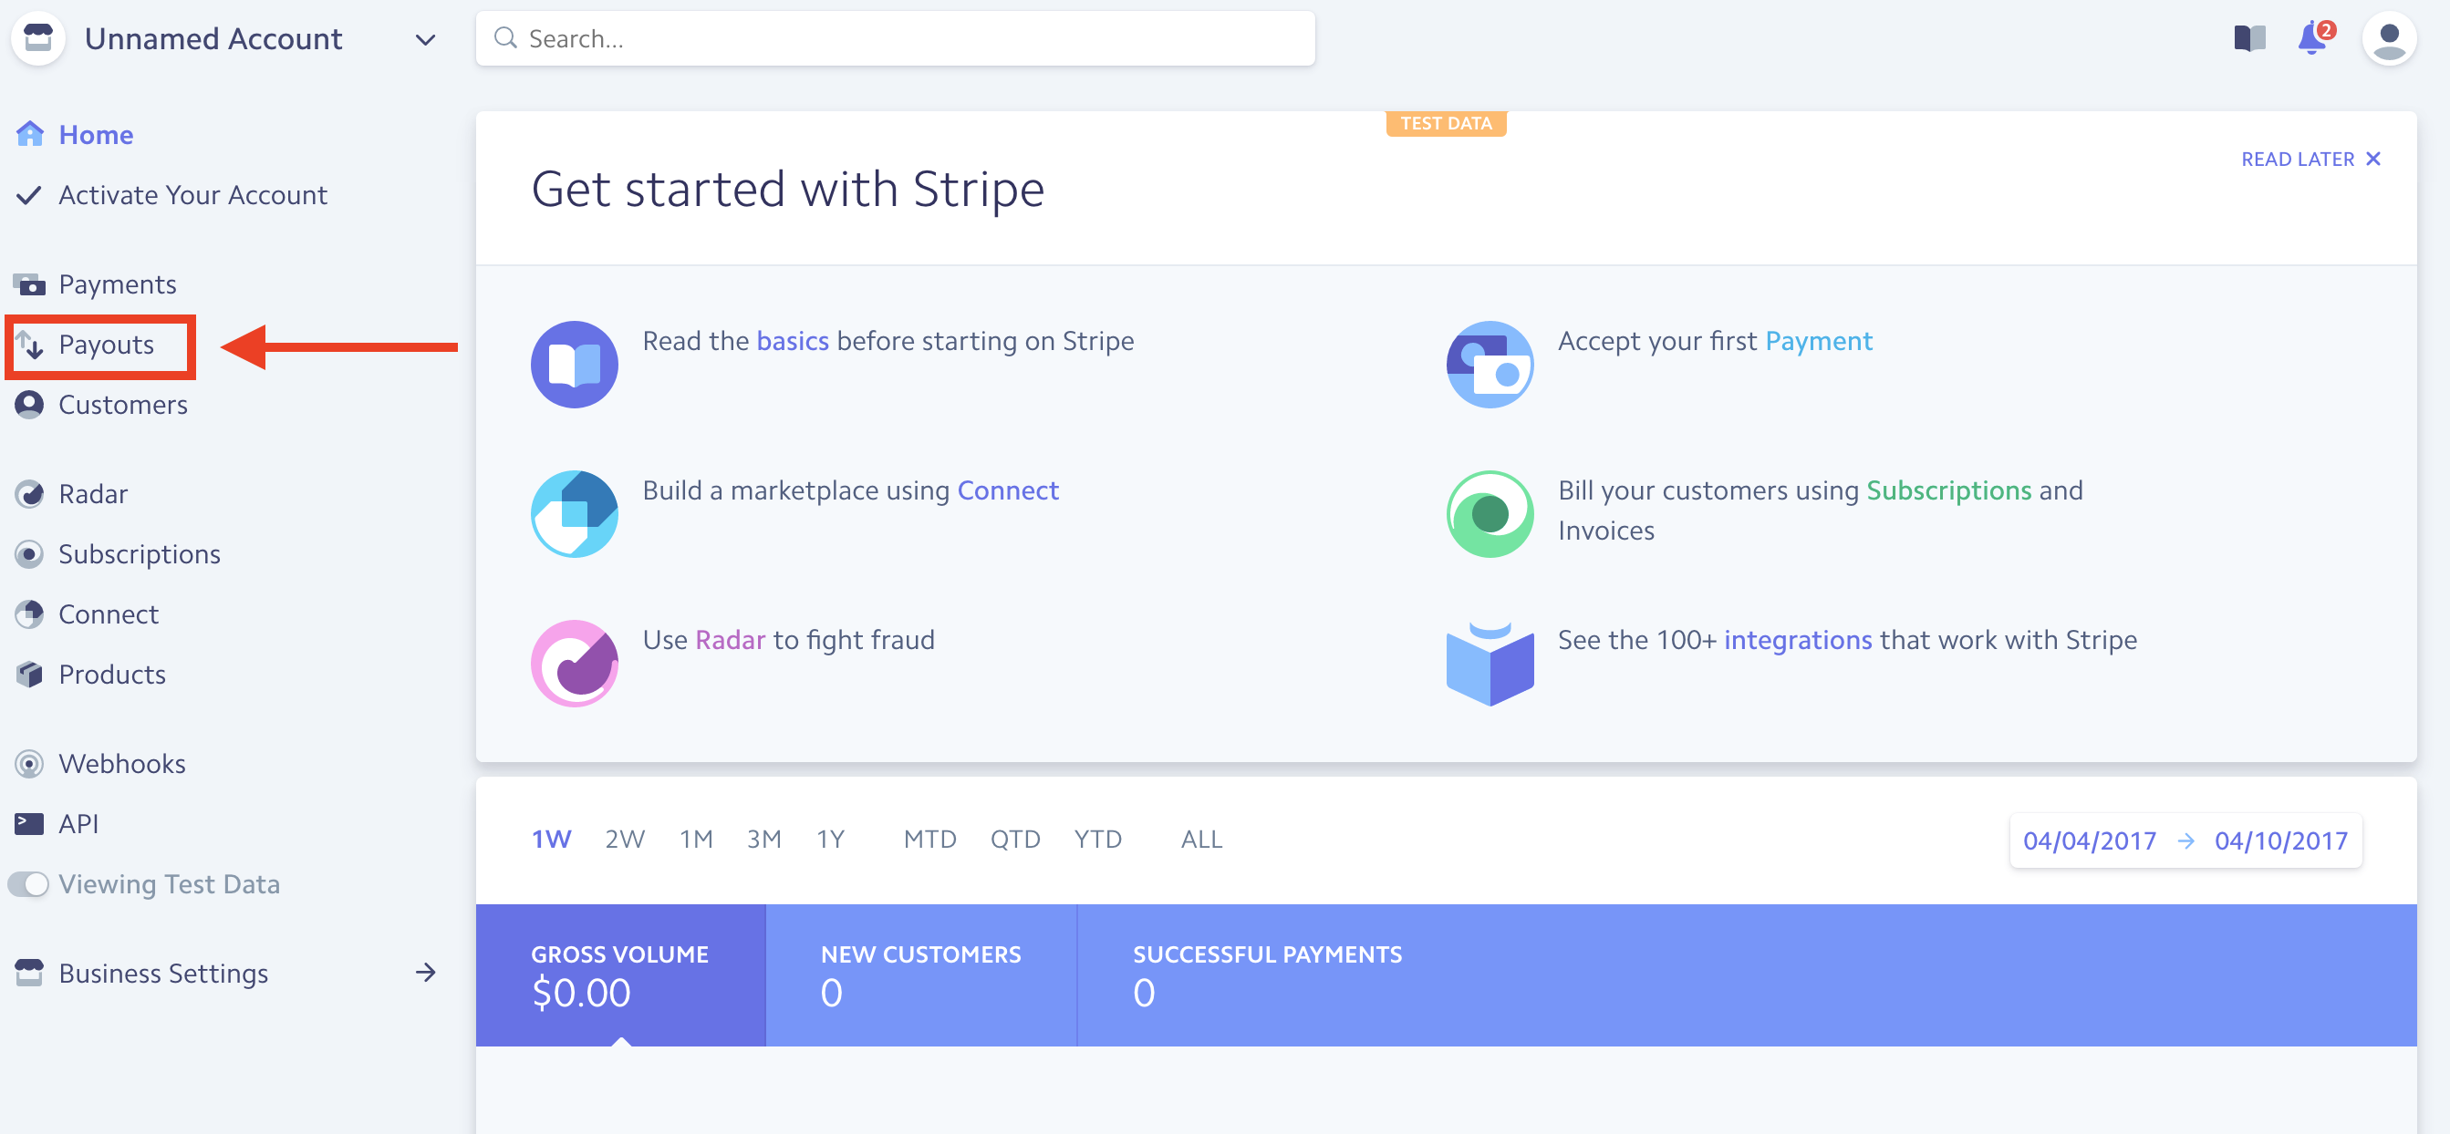Select the MTD time range
The image size is (2450, 1134).
929,840
